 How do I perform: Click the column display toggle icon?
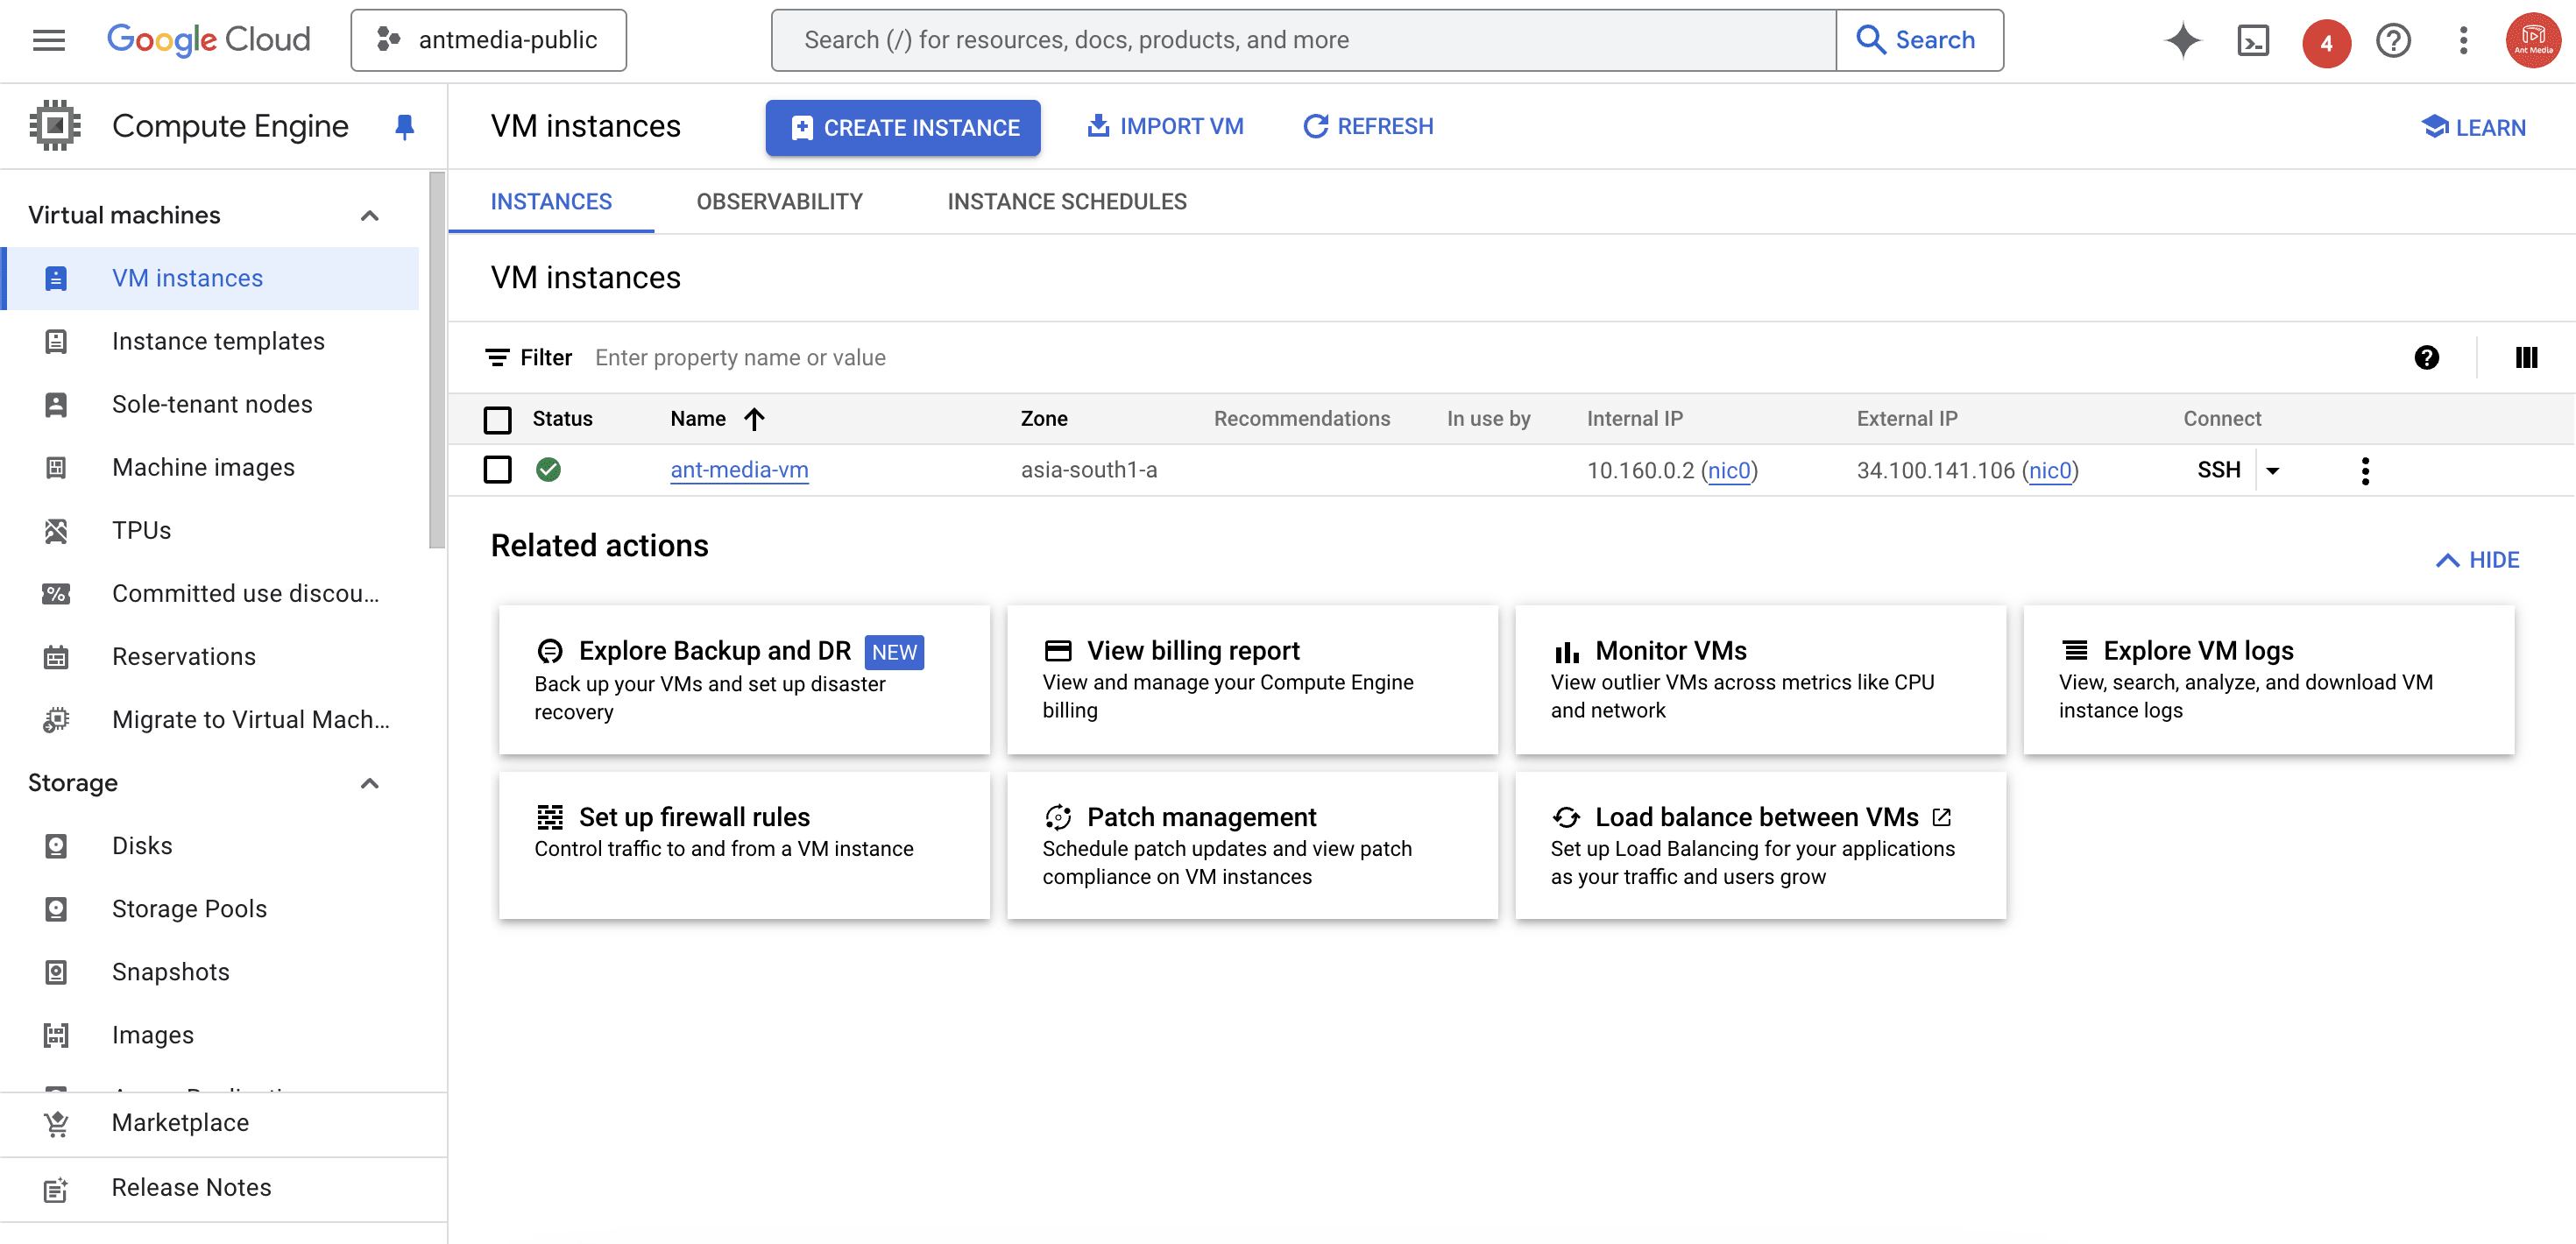(2525, 357)
